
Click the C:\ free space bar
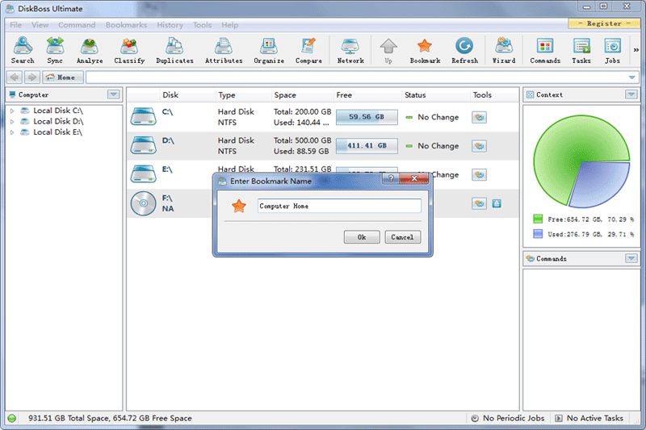tap(367, 117)
